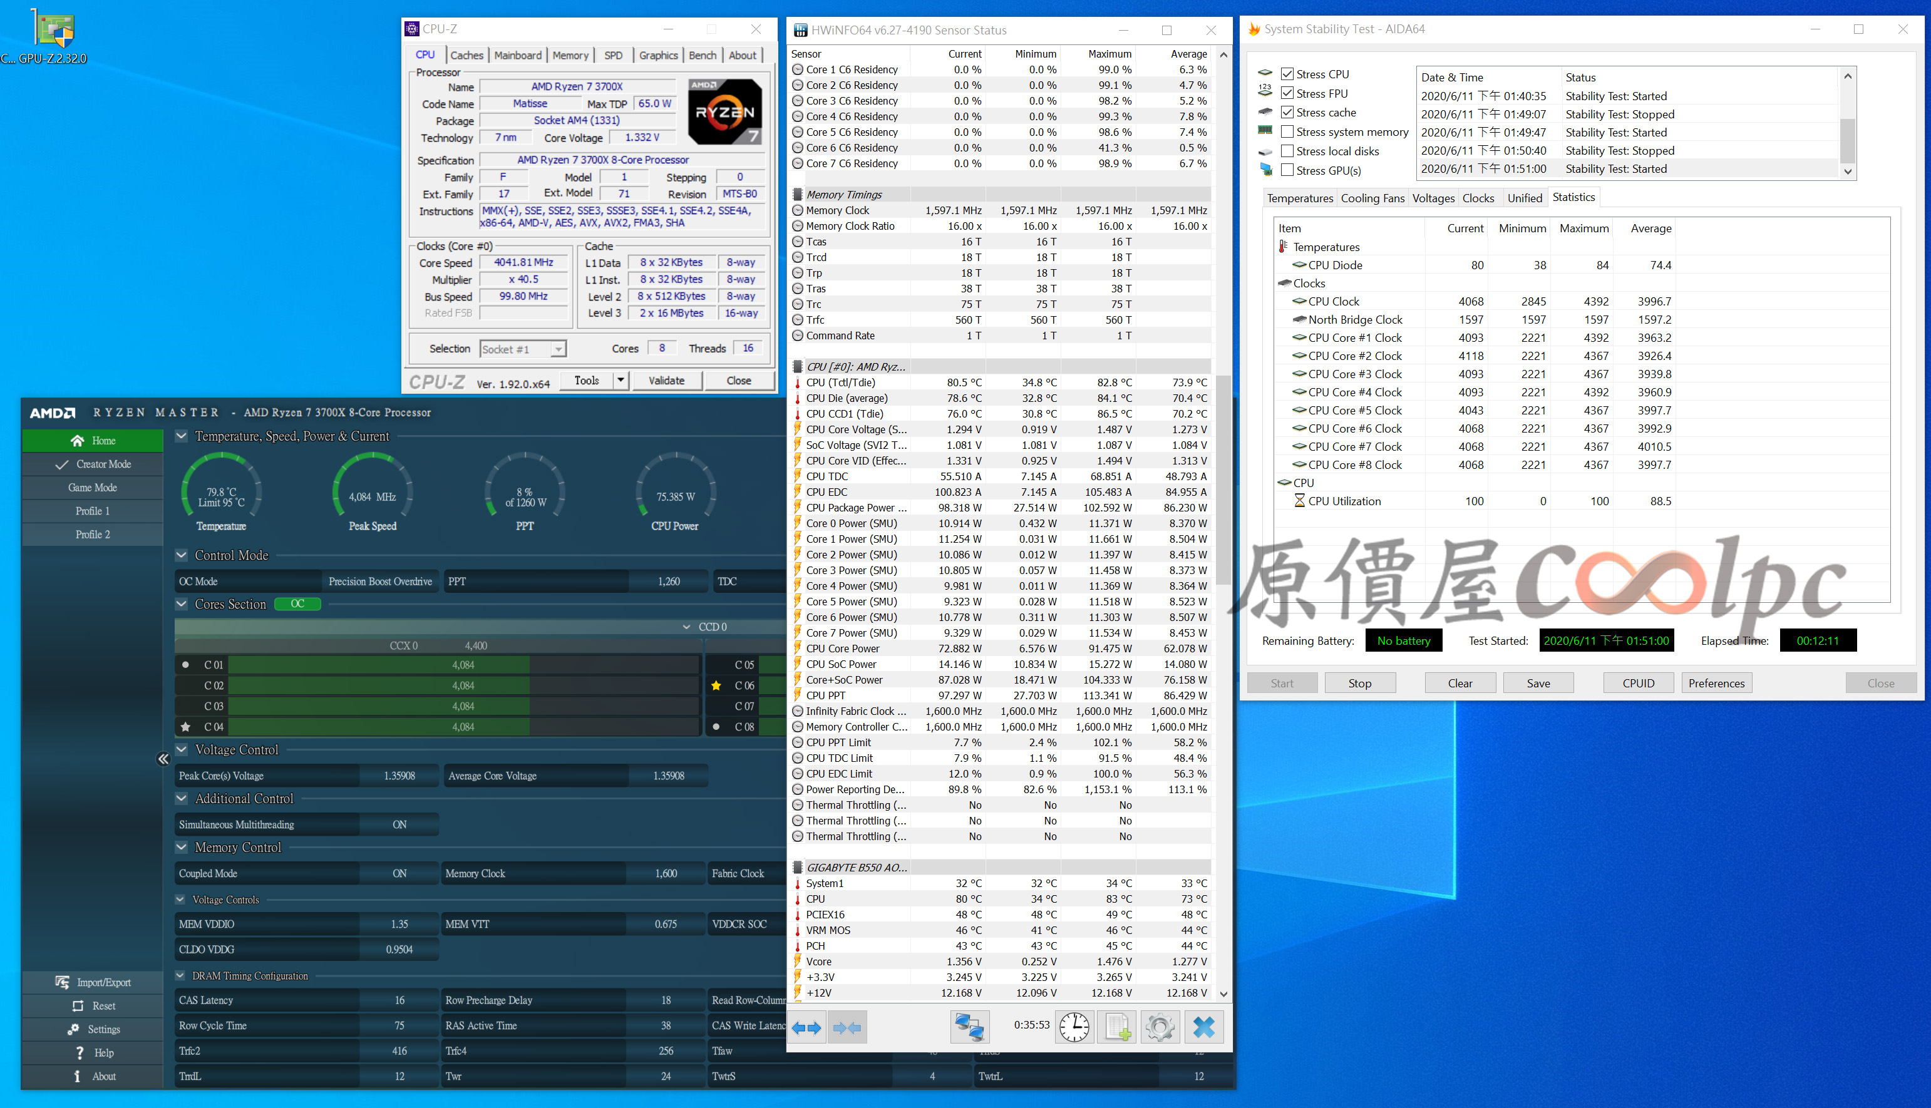Screen dimensions: 1931x1108
Task: Click the C 01 core speed bar
Action: click(463, 665)
